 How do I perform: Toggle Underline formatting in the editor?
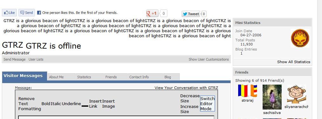[71, 104]
